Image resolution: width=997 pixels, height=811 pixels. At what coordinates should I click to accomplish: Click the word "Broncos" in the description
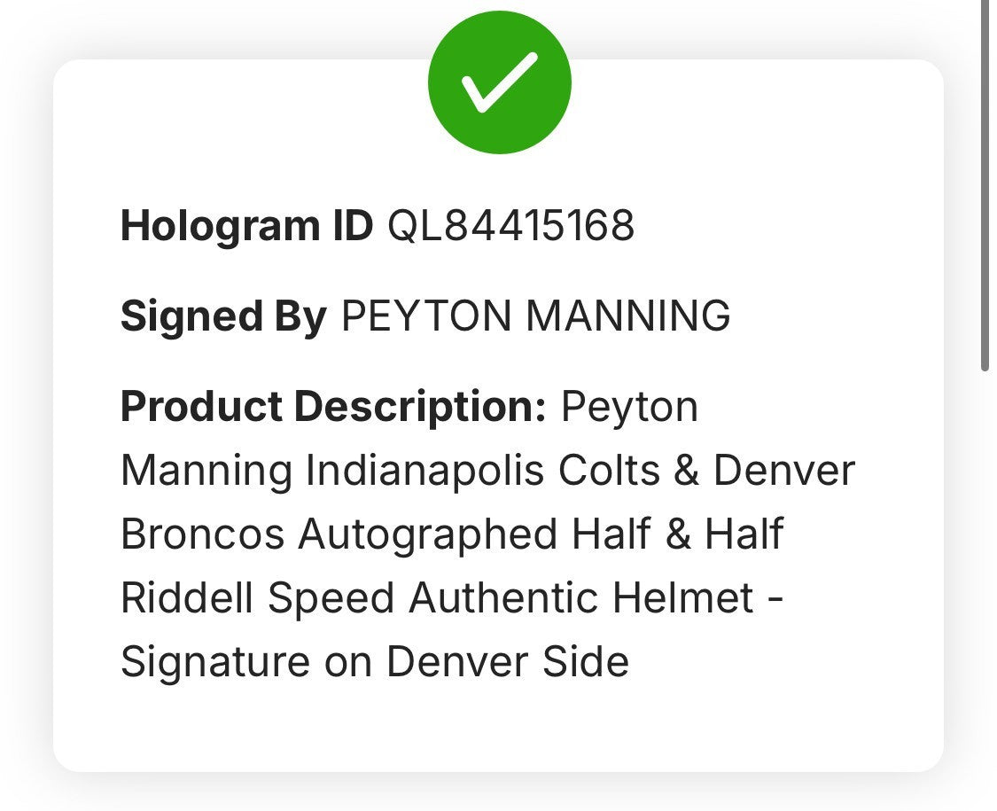click(x=202, y=534)
